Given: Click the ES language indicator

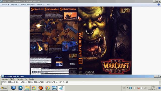Looking at the screenshot, I should click(124, 88).
